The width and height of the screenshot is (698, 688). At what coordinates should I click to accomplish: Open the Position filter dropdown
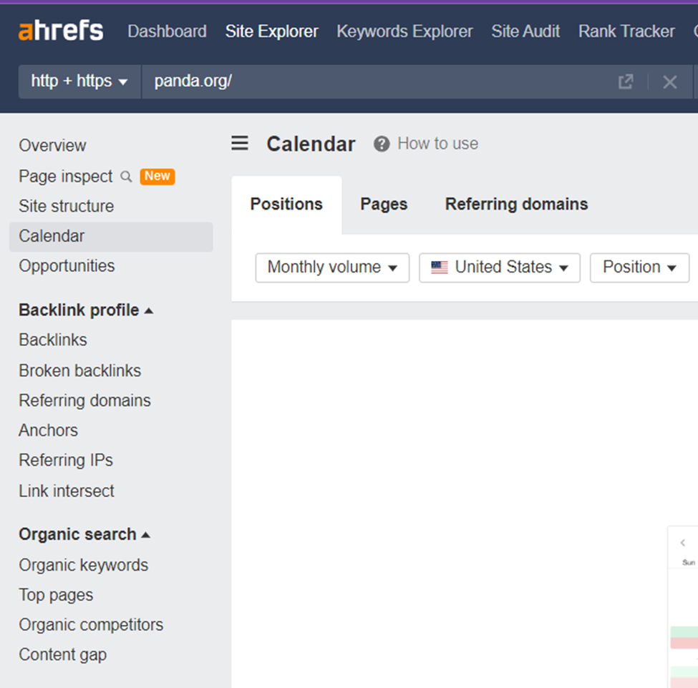click(639, 267)
